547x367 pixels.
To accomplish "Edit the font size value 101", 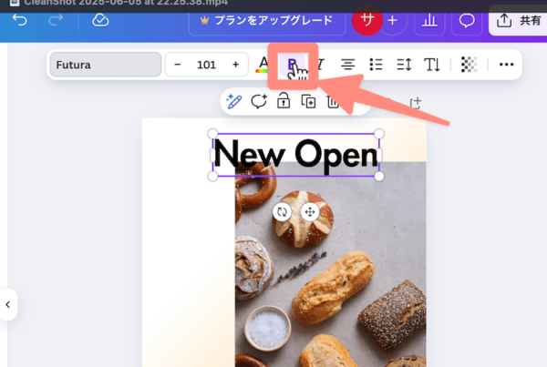I will click(x=206, y=65).
